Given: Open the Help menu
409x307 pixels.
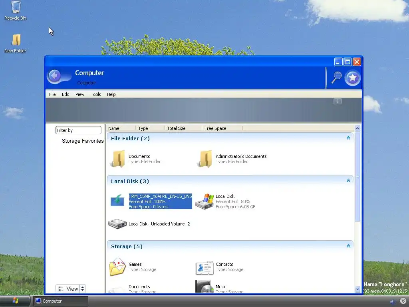Looking at the screenshot, I should [x=111, y=94].
